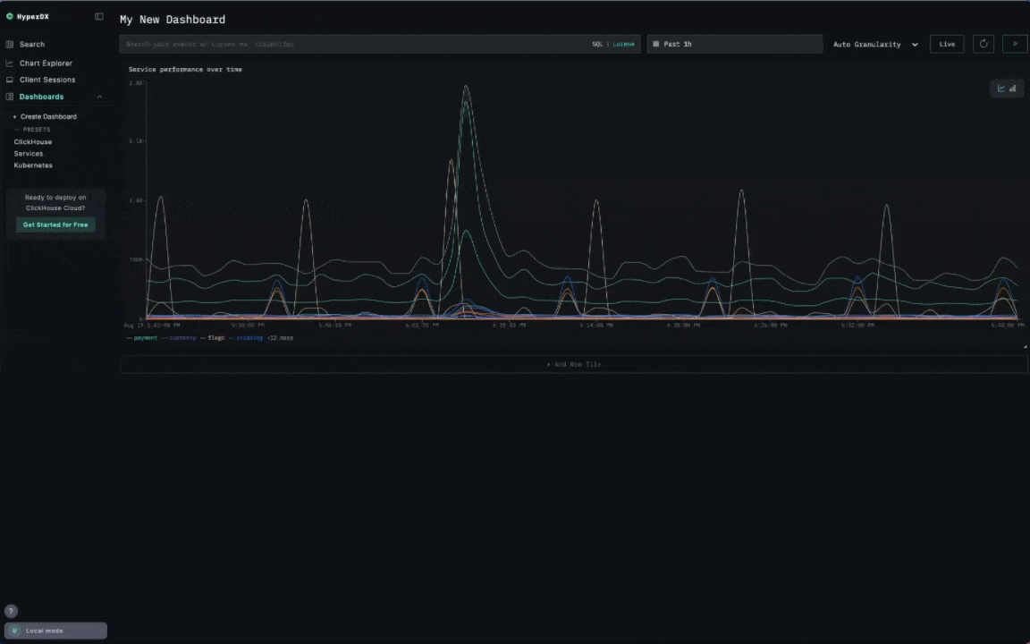Collapse the Dashboards section chevron
The width and height of the screenshot is (1030, 644).
[x=99, y=97]
